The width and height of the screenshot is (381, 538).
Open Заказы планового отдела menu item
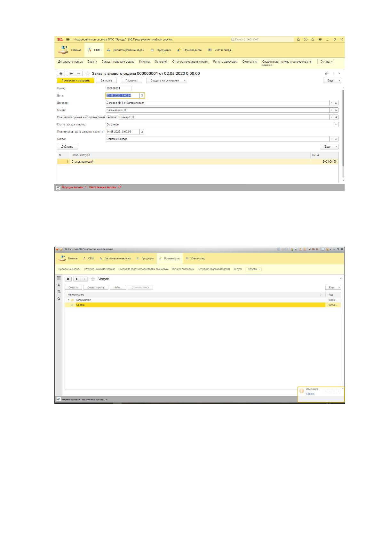pyautogui.click(x=118, y=62)
